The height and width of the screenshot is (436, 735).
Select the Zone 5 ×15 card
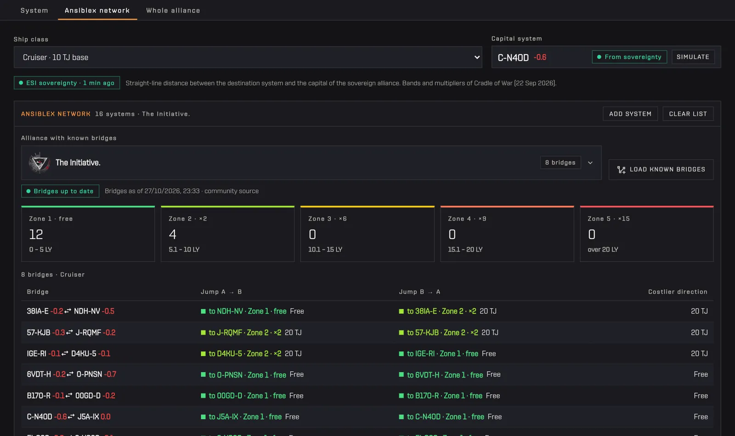(x=647, y=234)
